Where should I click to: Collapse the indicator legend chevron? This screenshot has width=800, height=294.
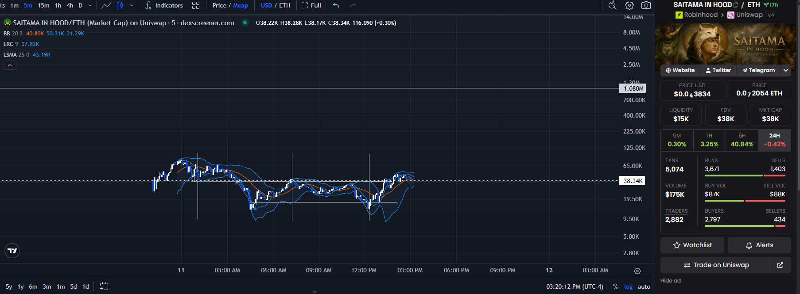[x=10, y=65]
